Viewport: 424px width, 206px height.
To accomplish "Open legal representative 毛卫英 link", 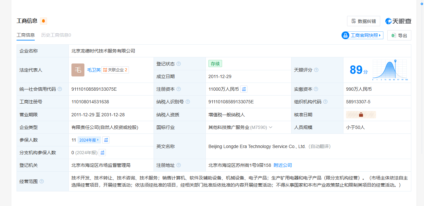I will (x=94, y=70).
